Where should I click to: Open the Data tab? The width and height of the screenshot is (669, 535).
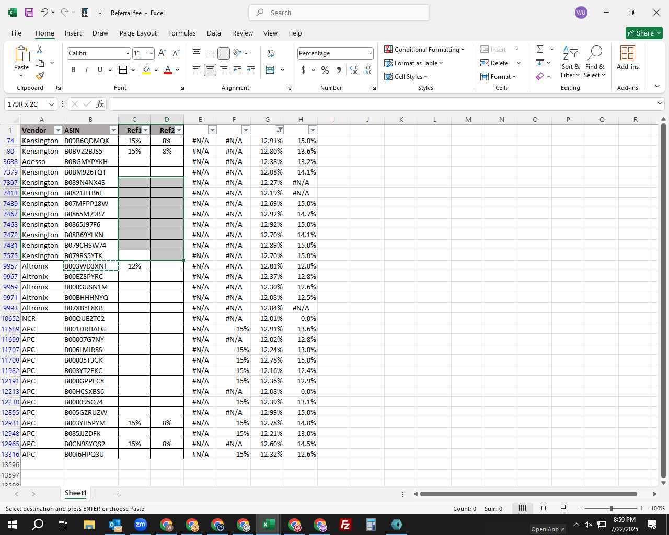[214, 33]
